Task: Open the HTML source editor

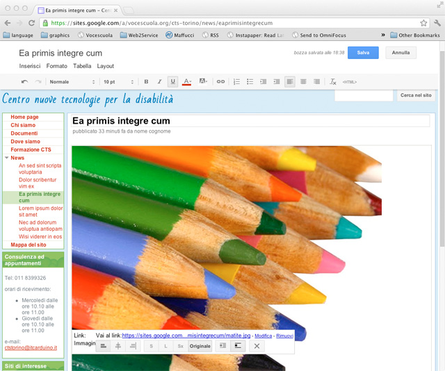Action: tap(350, 82)
